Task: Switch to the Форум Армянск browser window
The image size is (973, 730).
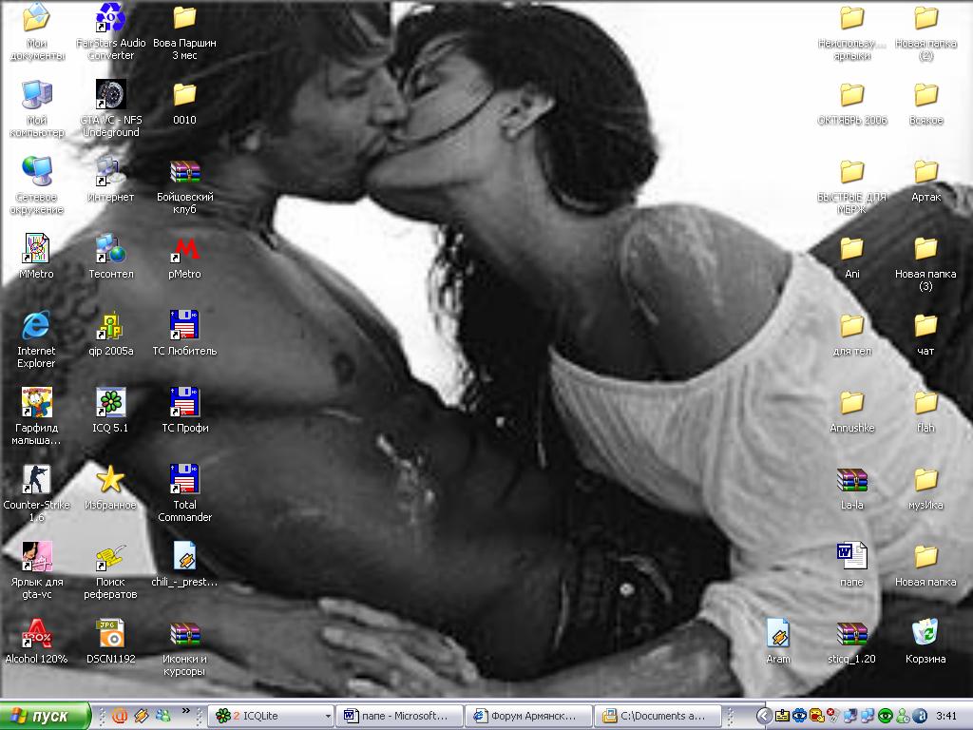Action: [x=529, y=716]
